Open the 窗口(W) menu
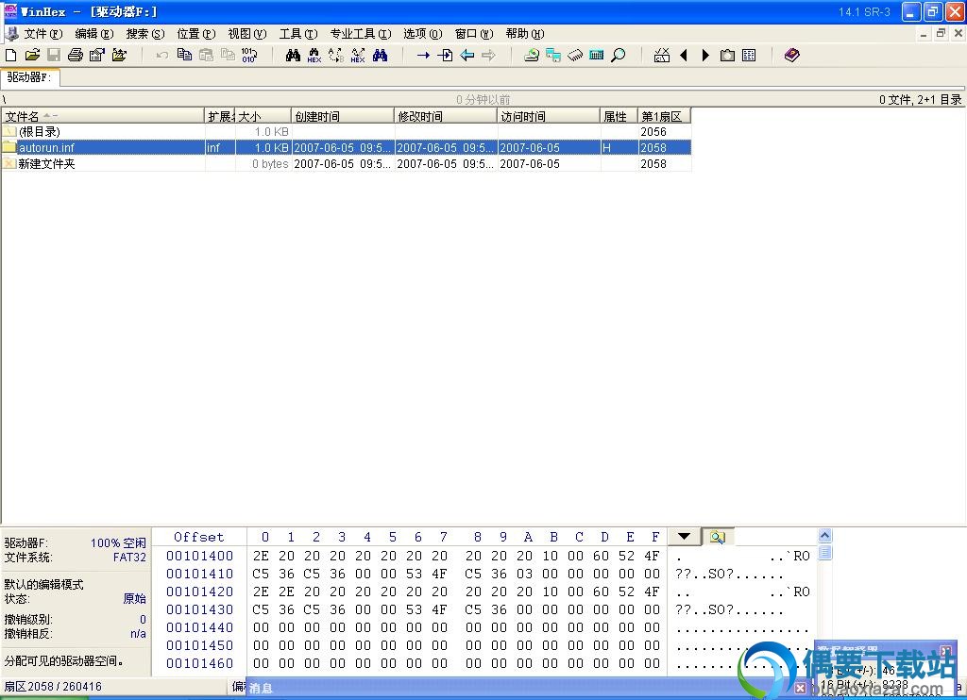 [x=474, y=34]
